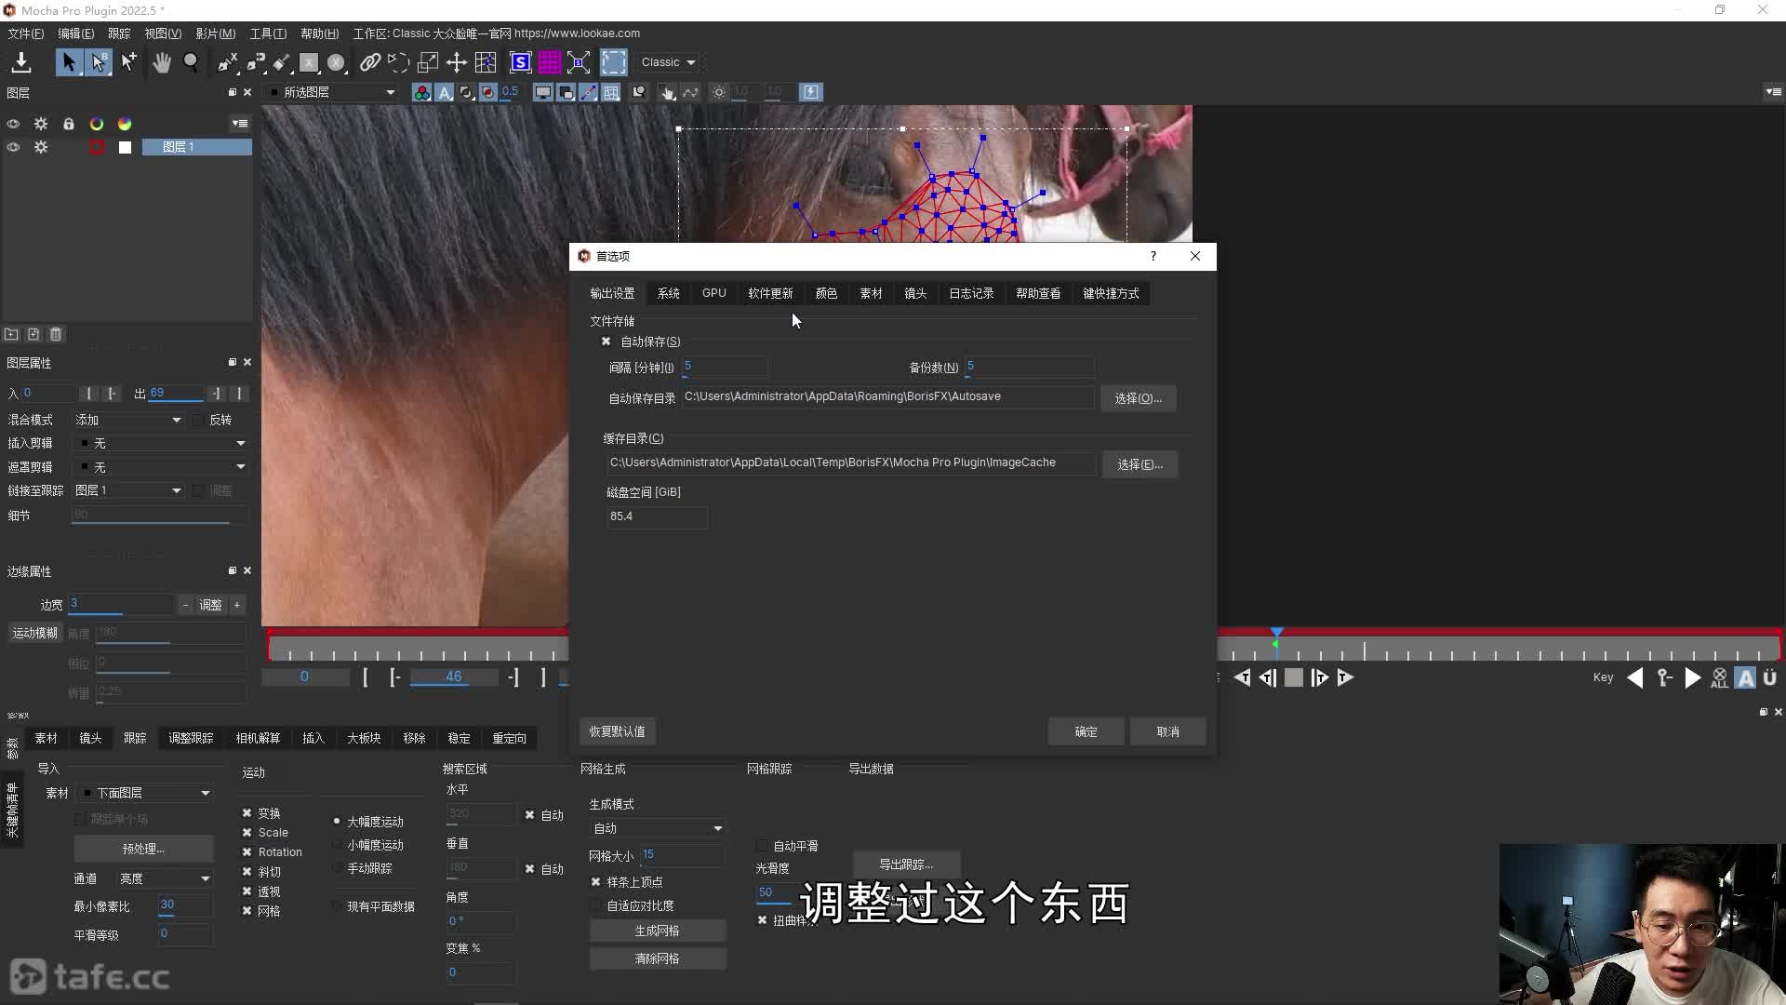1786x1005 pixels.
Task: Select the move cross-arrows tool
Action: (x=456, y=62)
